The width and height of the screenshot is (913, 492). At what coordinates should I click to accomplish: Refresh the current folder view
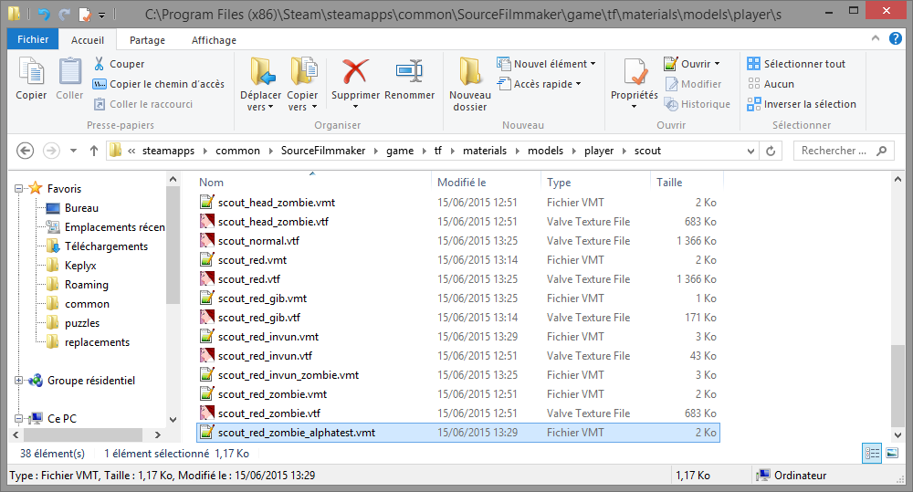pyautogui.click(x=771, y=151)
